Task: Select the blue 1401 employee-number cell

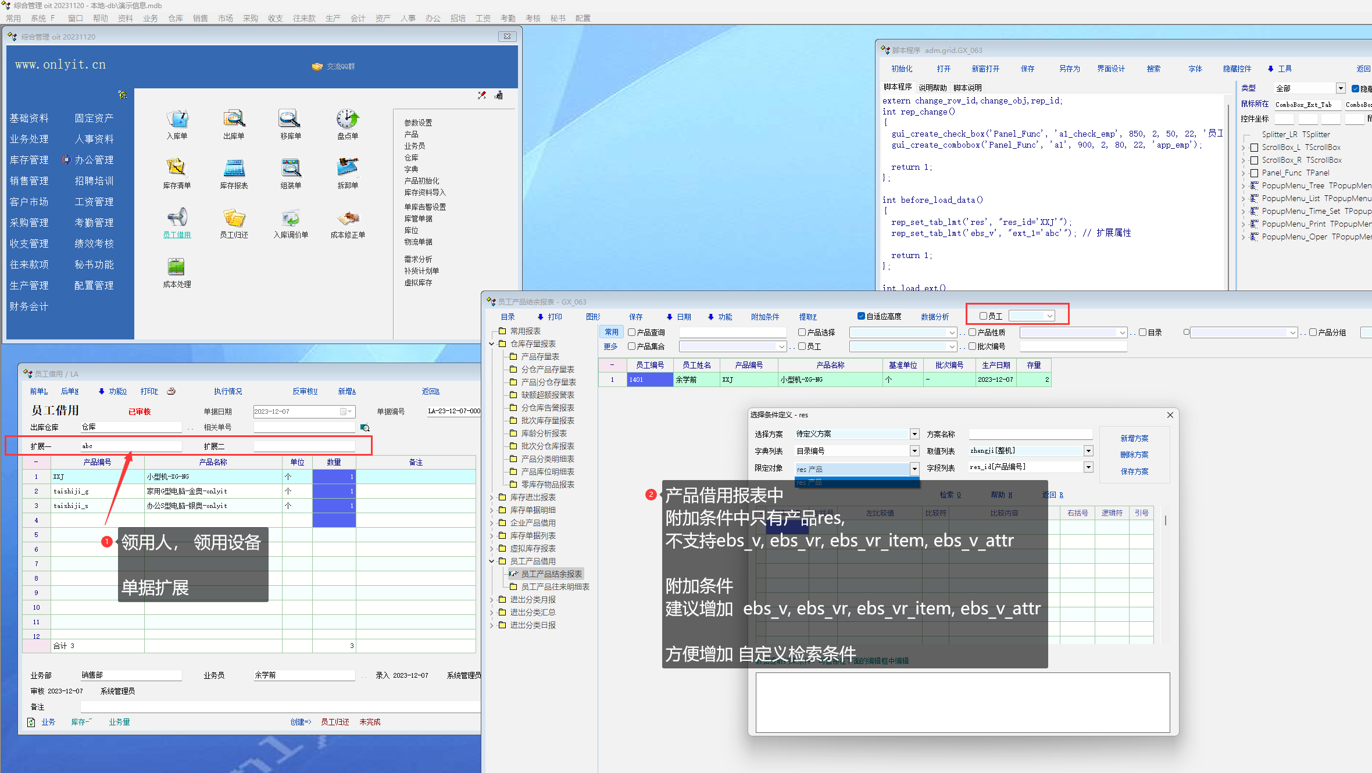Action: pos(649,380)
